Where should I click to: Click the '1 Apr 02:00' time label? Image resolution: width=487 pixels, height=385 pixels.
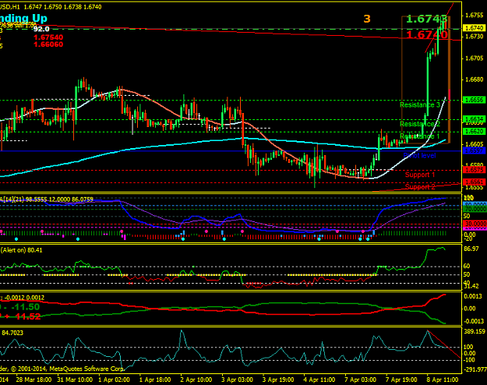pyautogui.click(x=114, y=380)
